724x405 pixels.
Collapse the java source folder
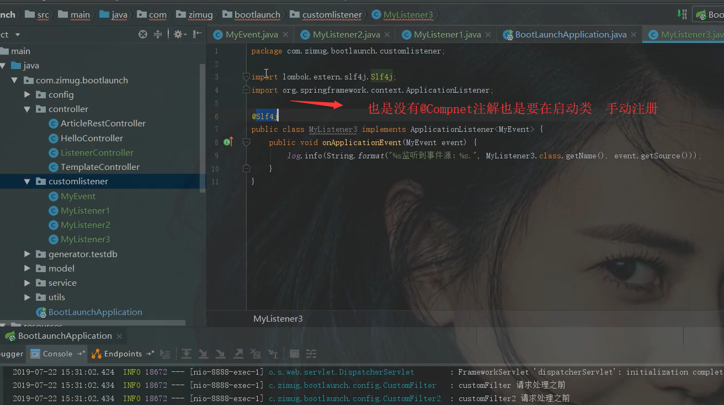[3, 66]
